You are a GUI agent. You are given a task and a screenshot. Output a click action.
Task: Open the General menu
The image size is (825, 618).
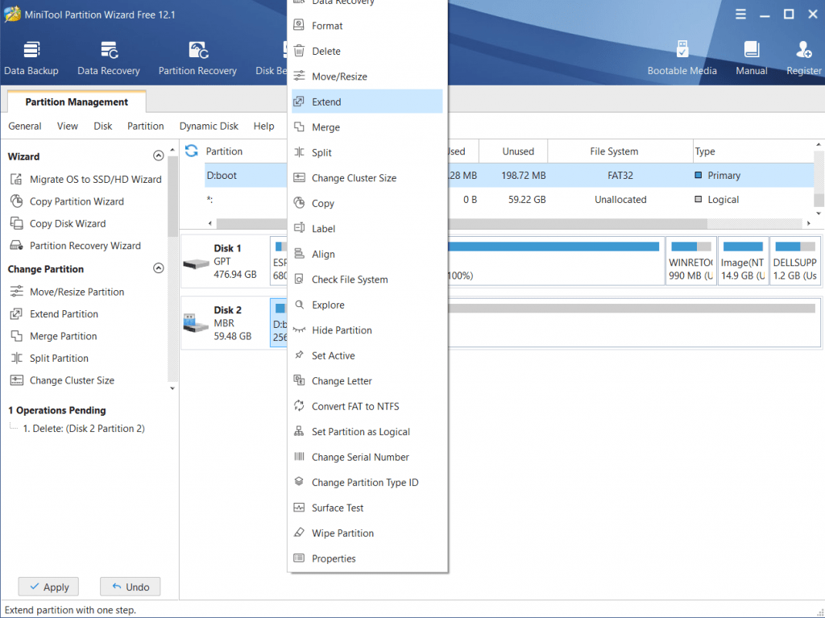coord(25,126)
